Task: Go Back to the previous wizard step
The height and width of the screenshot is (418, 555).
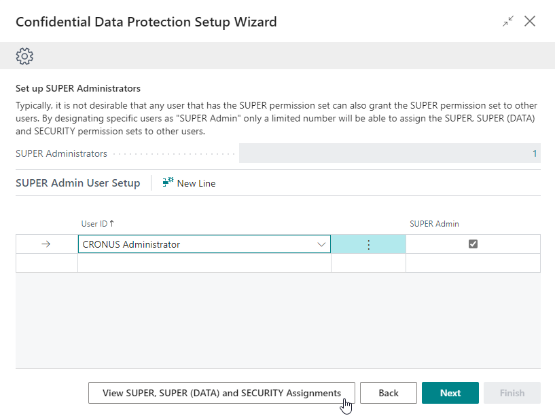Action: [389, 393]
